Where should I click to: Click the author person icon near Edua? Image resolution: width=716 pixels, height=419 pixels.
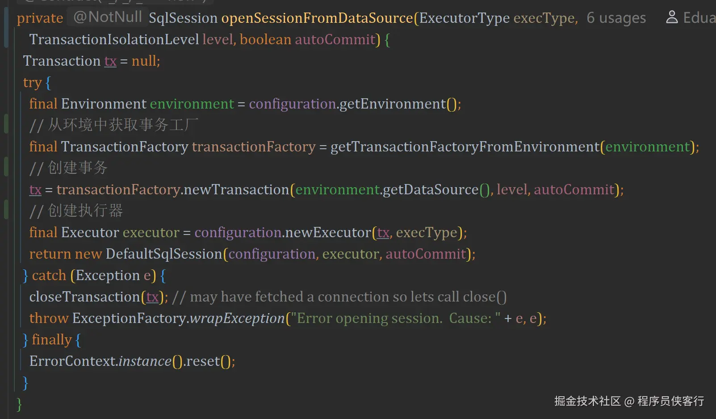(x=671, y=17)
